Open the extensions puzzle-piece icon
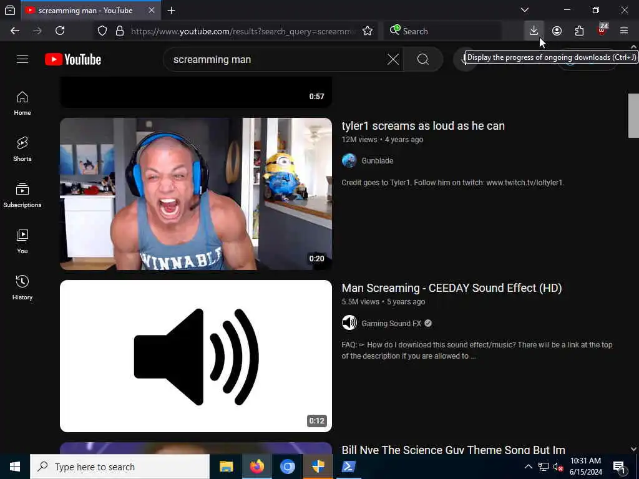639x479 pixels. tap(579, 31)
